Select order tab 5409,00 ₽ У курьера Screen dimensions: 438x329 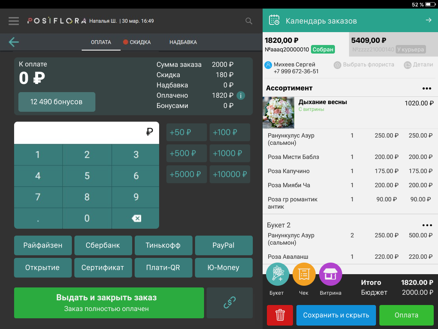tap(394, 45)
